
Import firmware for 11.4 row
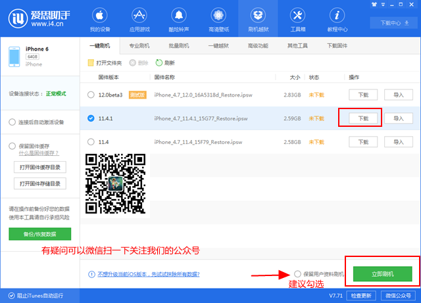point(399,142)
